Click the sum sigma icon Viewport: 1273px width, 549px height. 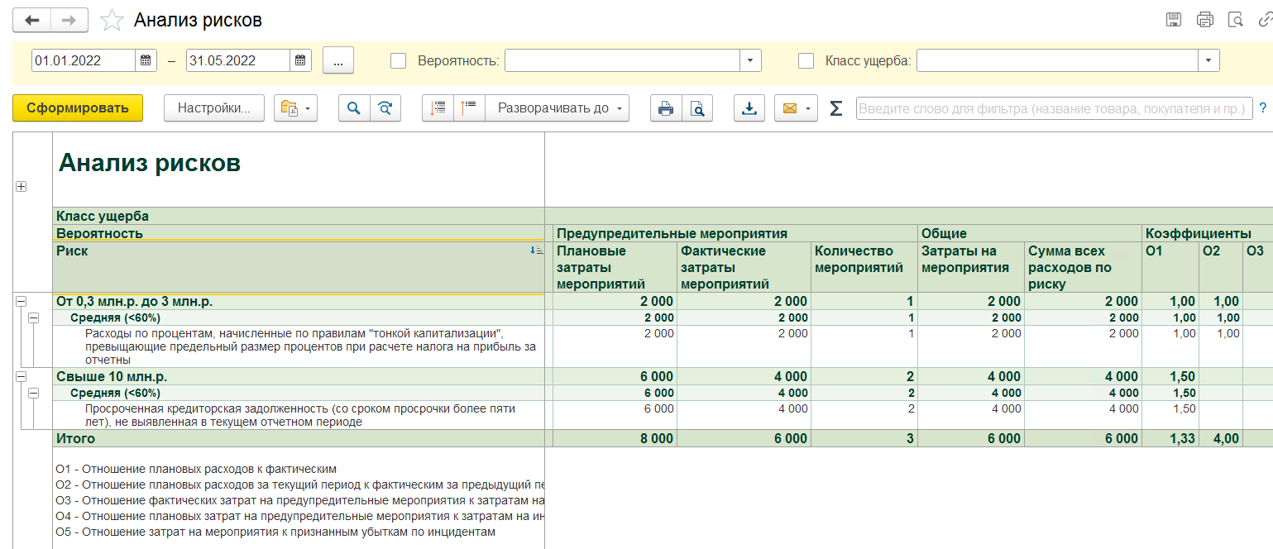(835, 108)
